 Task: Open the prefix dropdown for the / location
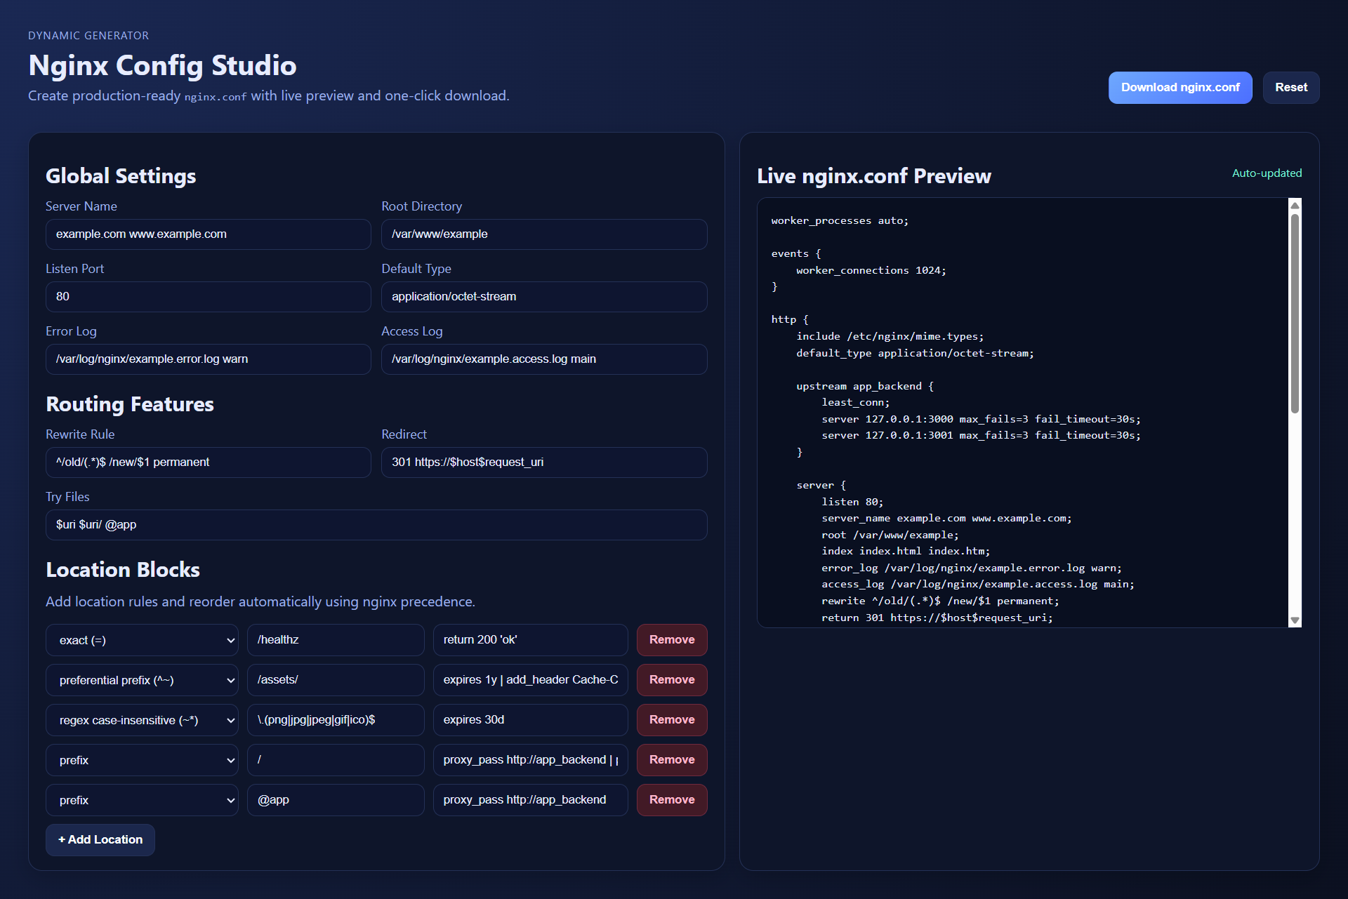(142, 760)
